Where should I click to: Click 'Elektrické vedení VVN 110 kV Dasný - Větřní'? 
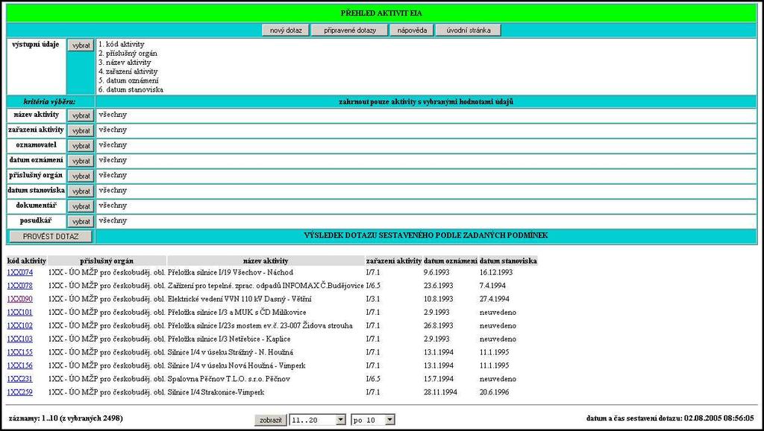coord(239,298)
